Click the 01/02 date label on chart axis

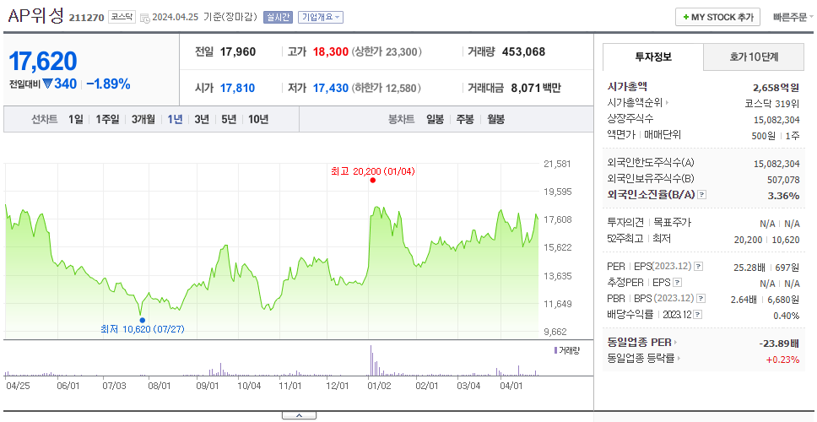pyautogui.click(x=379, y=386)
